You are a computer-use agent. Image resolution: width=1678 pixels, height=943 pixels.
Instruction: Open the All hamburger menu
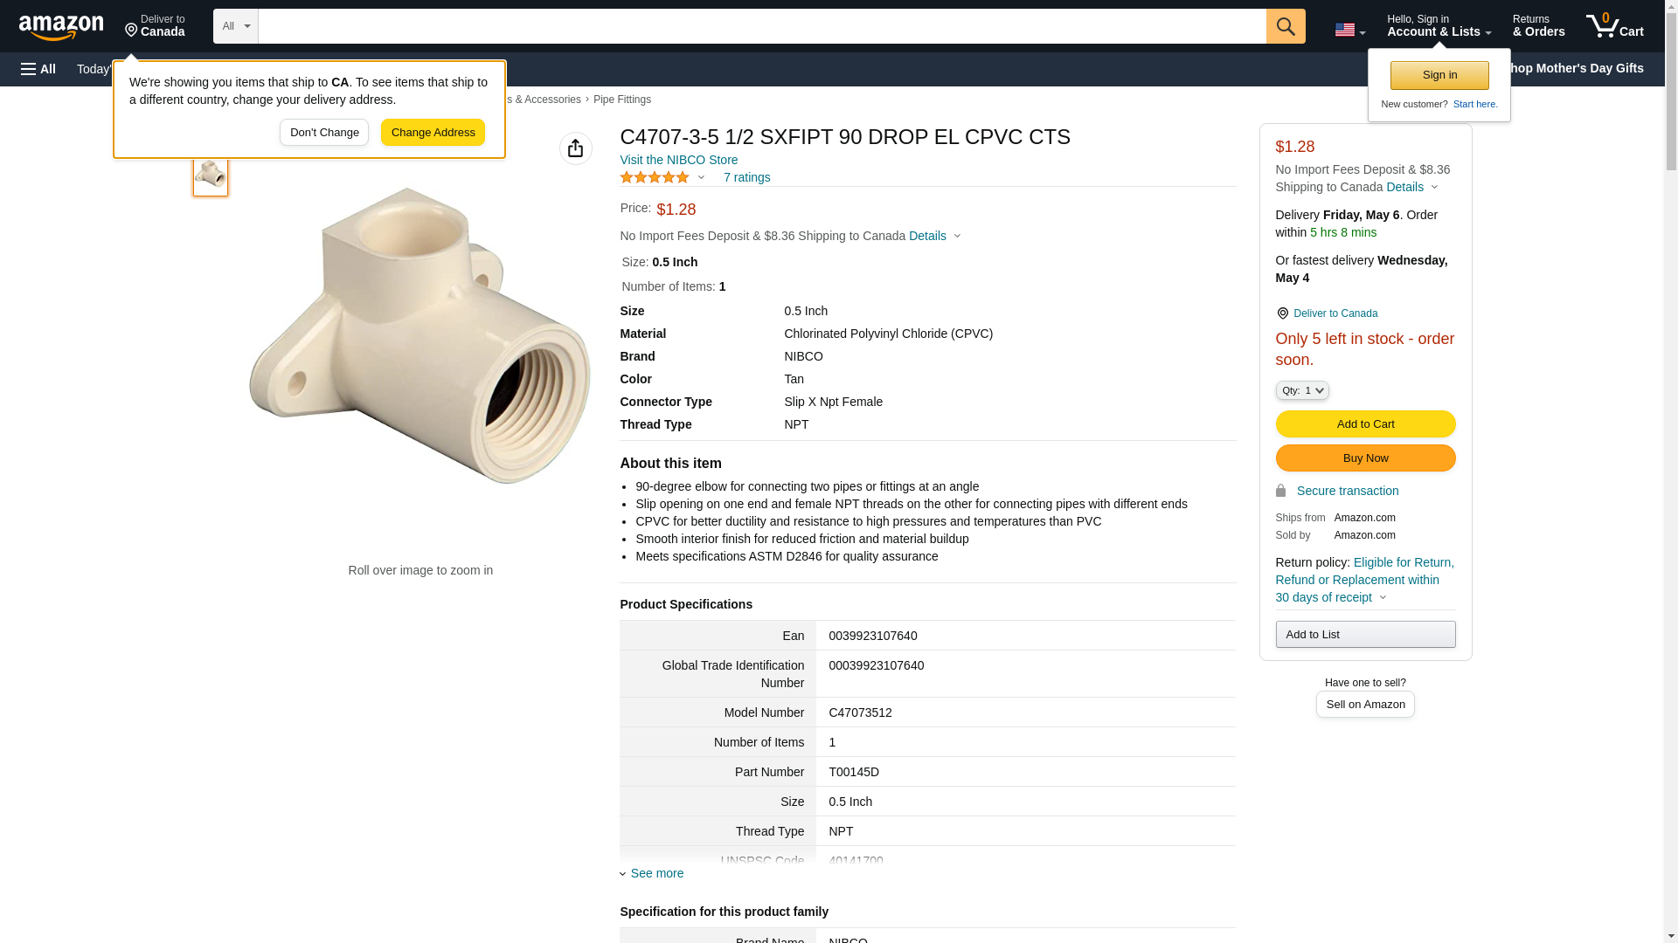[x=38, y=69]
